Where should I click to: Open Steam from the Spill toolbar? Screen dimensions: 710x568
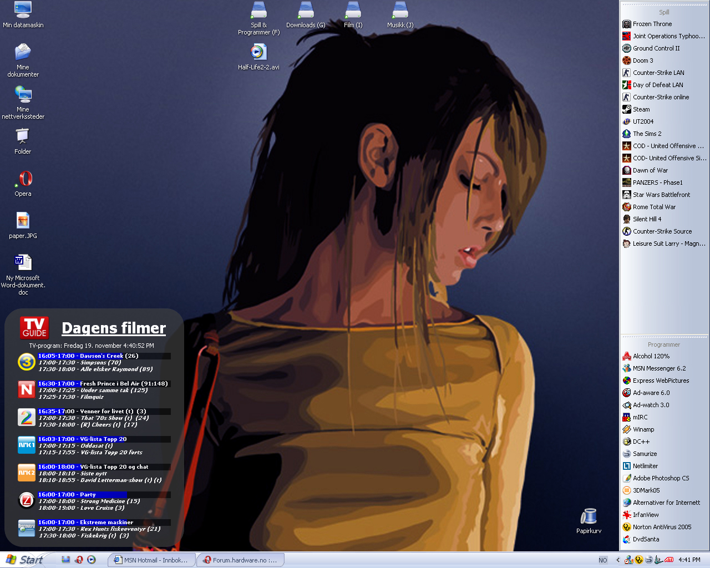(636, 109)
